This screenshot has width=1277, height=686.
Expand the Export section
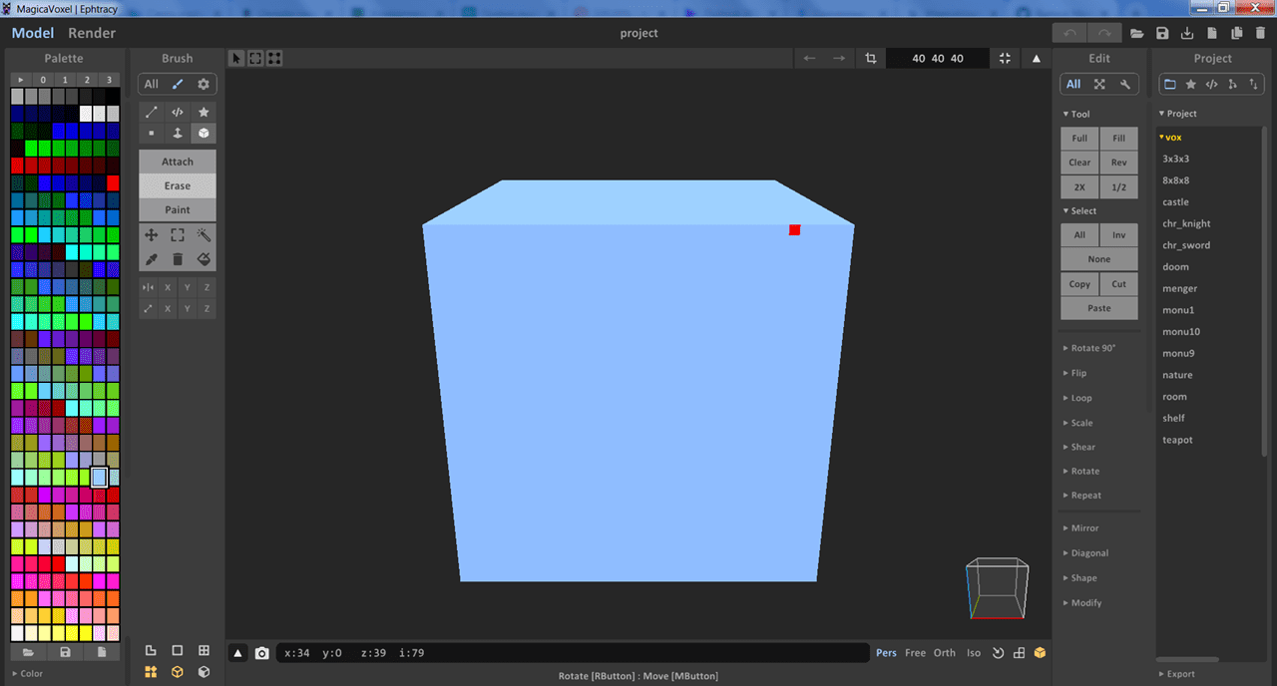click(1176, 674)
